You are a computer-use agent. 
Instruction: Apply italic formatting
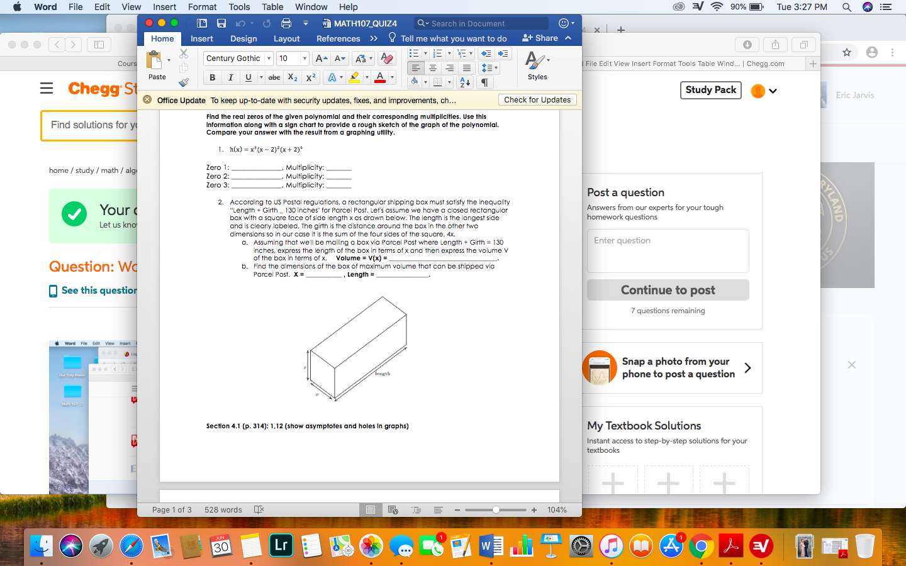tap(231, 77)
